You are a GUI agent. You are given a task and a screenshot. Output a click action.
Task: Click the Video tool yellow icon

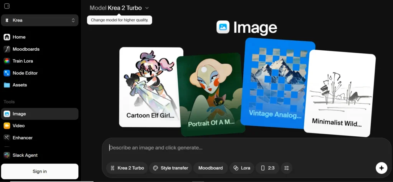7,126
